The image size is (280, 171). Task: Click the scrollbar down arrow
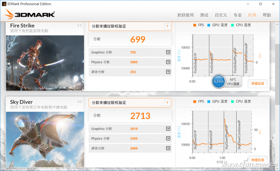[277, 168]
